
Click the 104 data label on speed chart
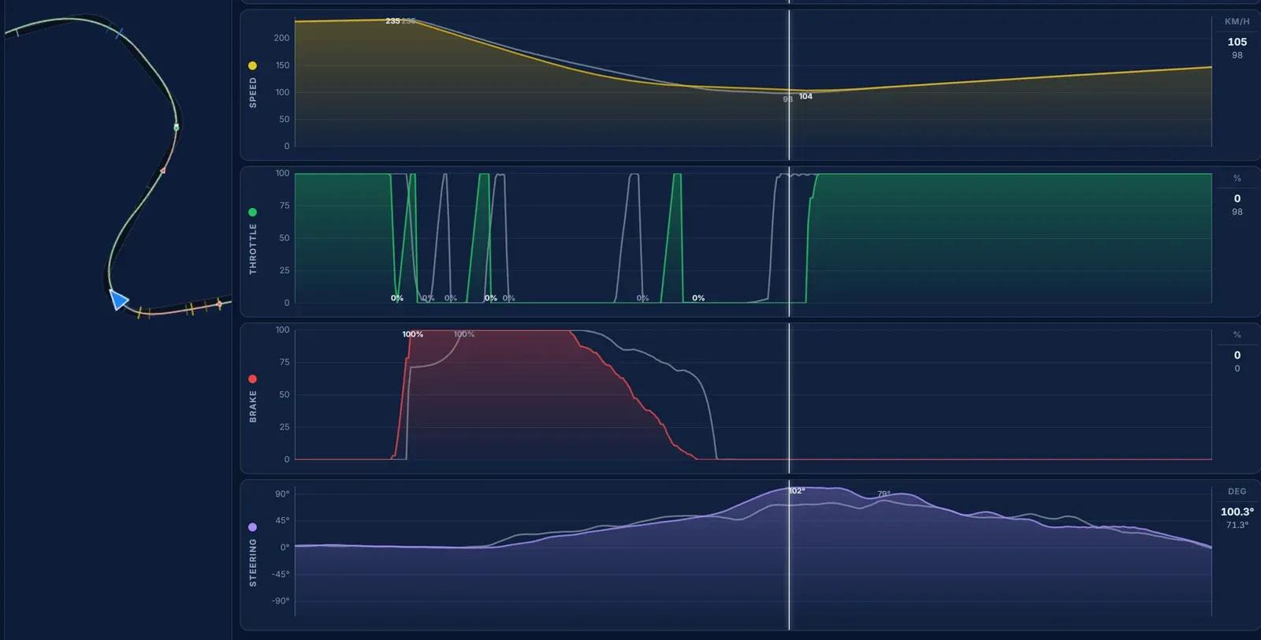(805, 96)
